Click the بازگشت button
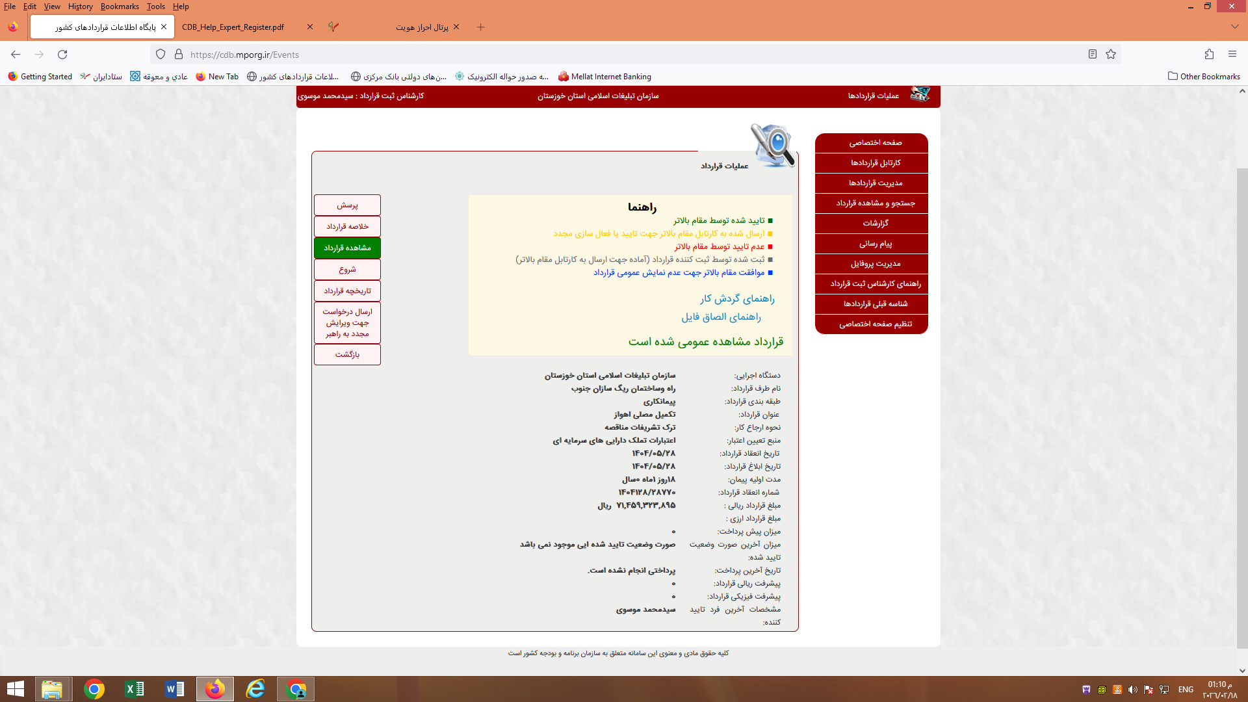1248x702 pixels. point(347,354)
